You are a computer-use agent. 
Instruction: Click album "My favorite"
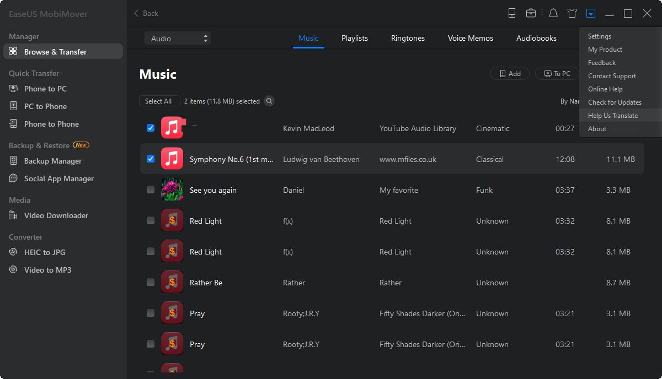tap(399, 190)
